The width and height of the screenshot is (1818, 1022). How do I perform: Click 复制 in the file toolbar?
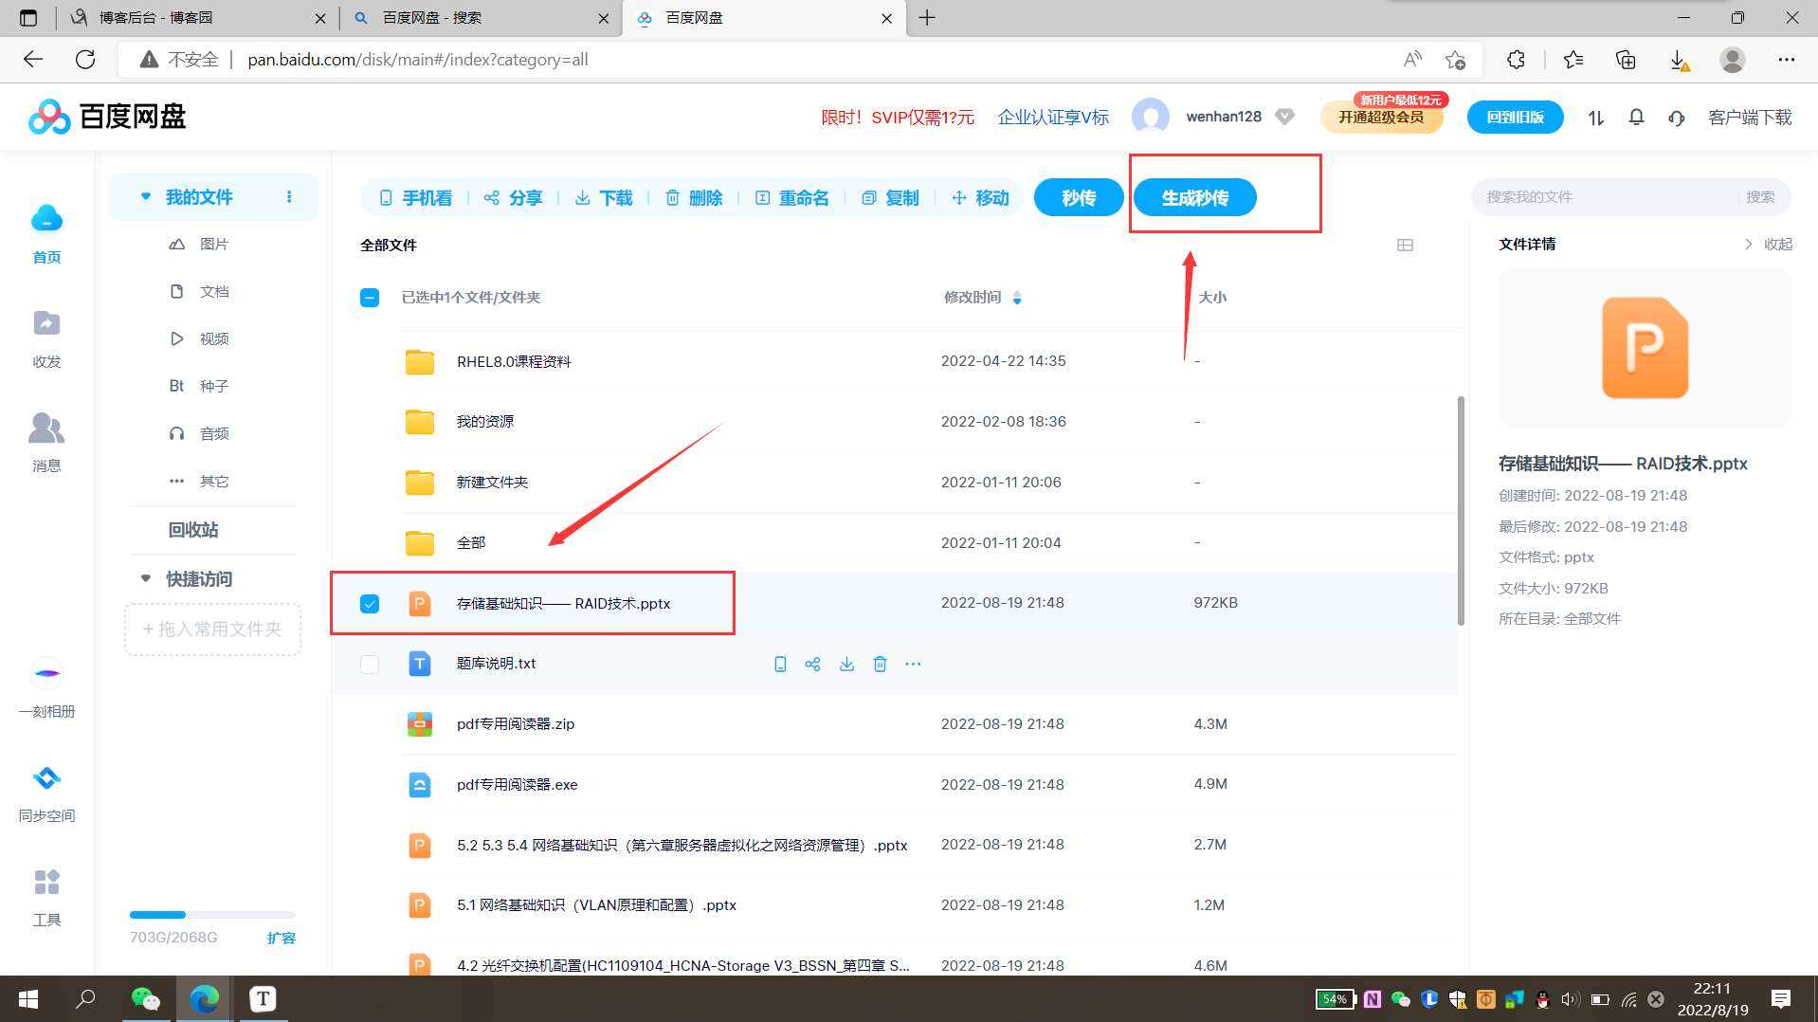pos(891,198)
